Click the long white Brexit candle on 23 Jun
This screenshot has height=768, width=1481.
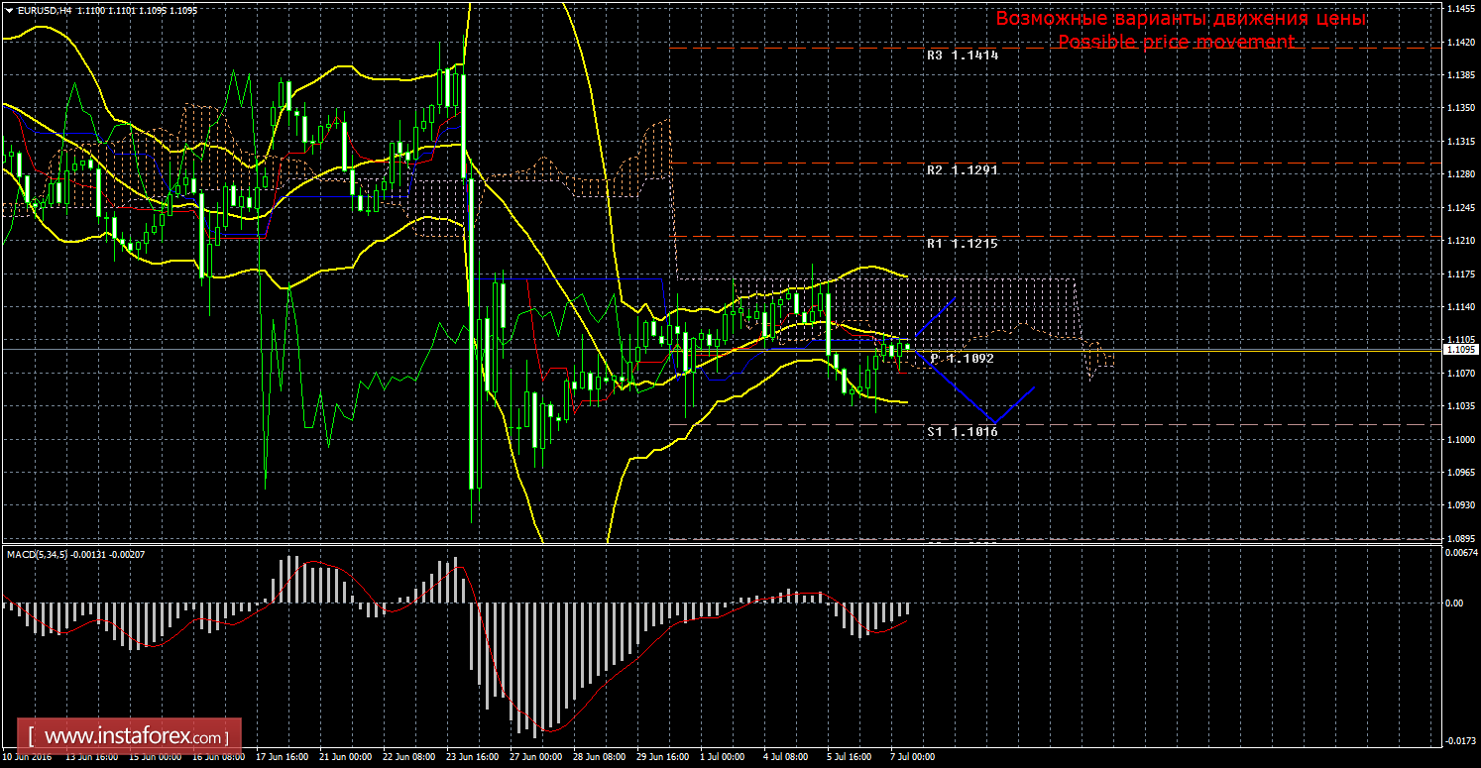tap(472, 332)
